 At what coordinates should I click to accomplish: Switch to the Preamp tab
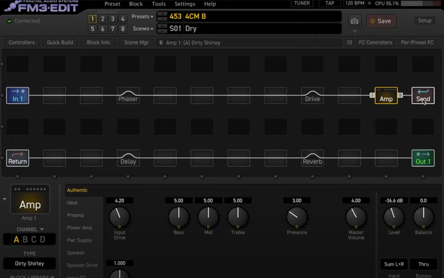pyautogui.click(x=75, y=215)
